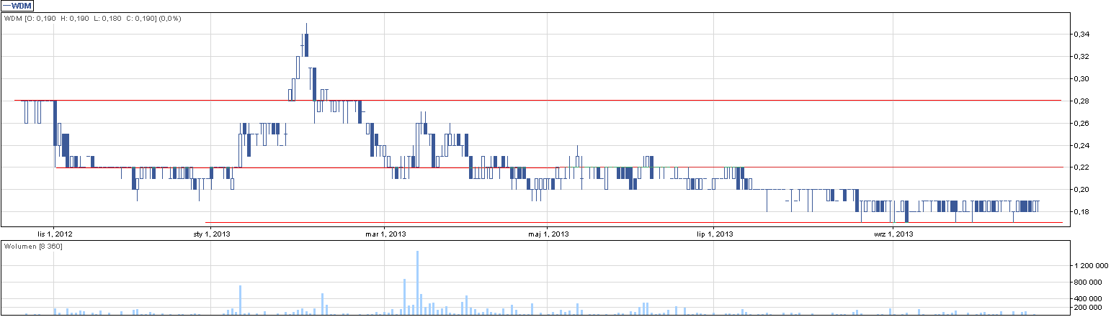1111x317 pixels.
Task: Click date label maj 1, 2013
Action: 547,234
